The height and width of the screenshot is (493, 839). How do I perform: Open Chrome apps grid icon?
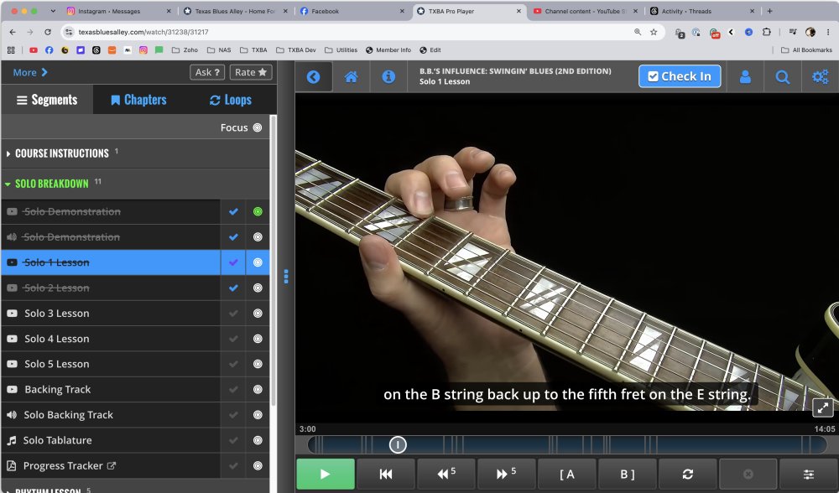tap(11, 50)
